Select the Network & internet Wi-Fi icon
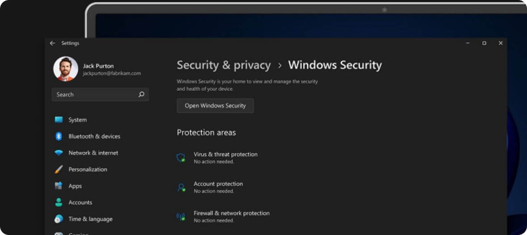The image size is (527, 235). point(59,153)
